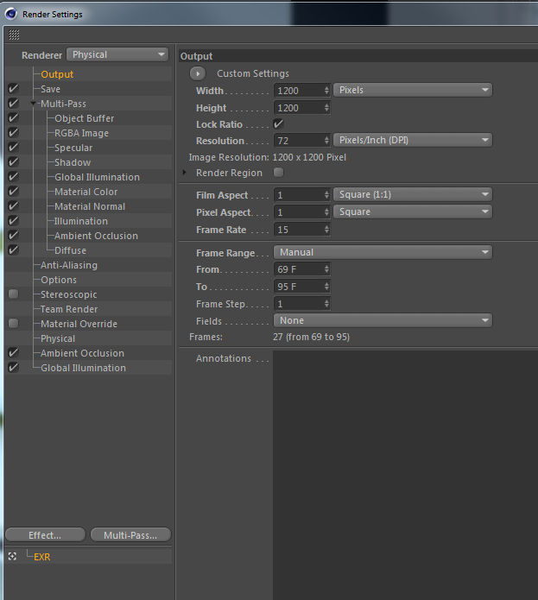Select the EXR render setting
538x600 pixels.
tap(42, 557)
